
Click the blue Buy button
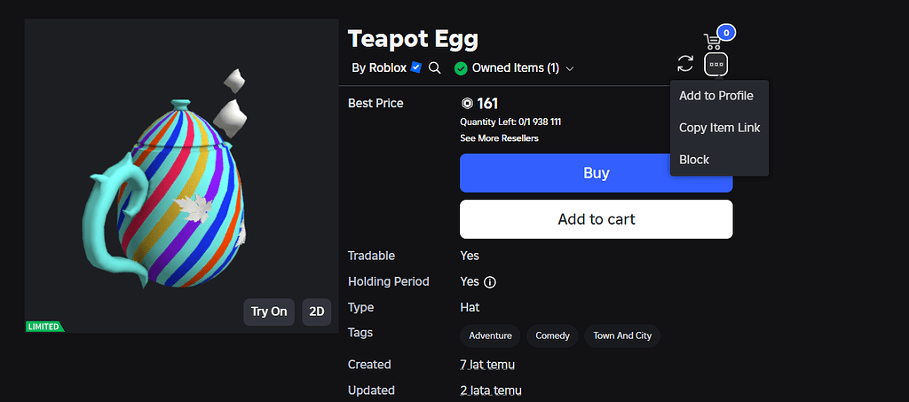coord(596,173)
